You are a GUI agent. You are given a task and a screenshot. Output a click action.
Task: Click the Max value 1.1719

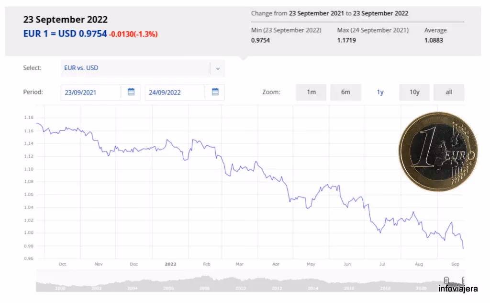tap(346, 40)
